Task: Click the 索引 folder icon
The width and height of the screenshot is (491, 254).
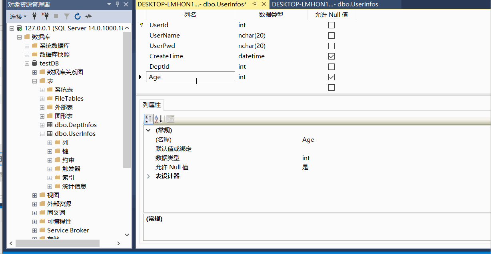Action: (57, 178)
